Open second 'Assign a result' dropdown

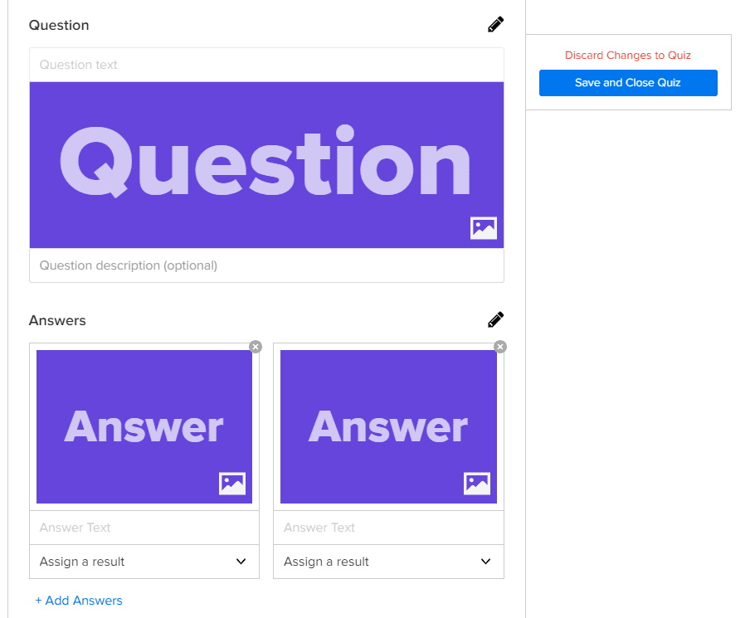(388, 562)
